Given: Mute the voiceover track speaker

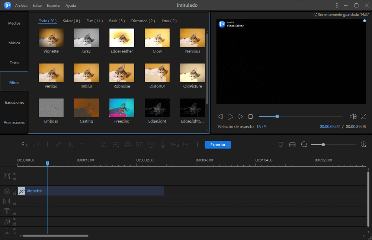Looking at the screenshot, I should pos(15,229).
